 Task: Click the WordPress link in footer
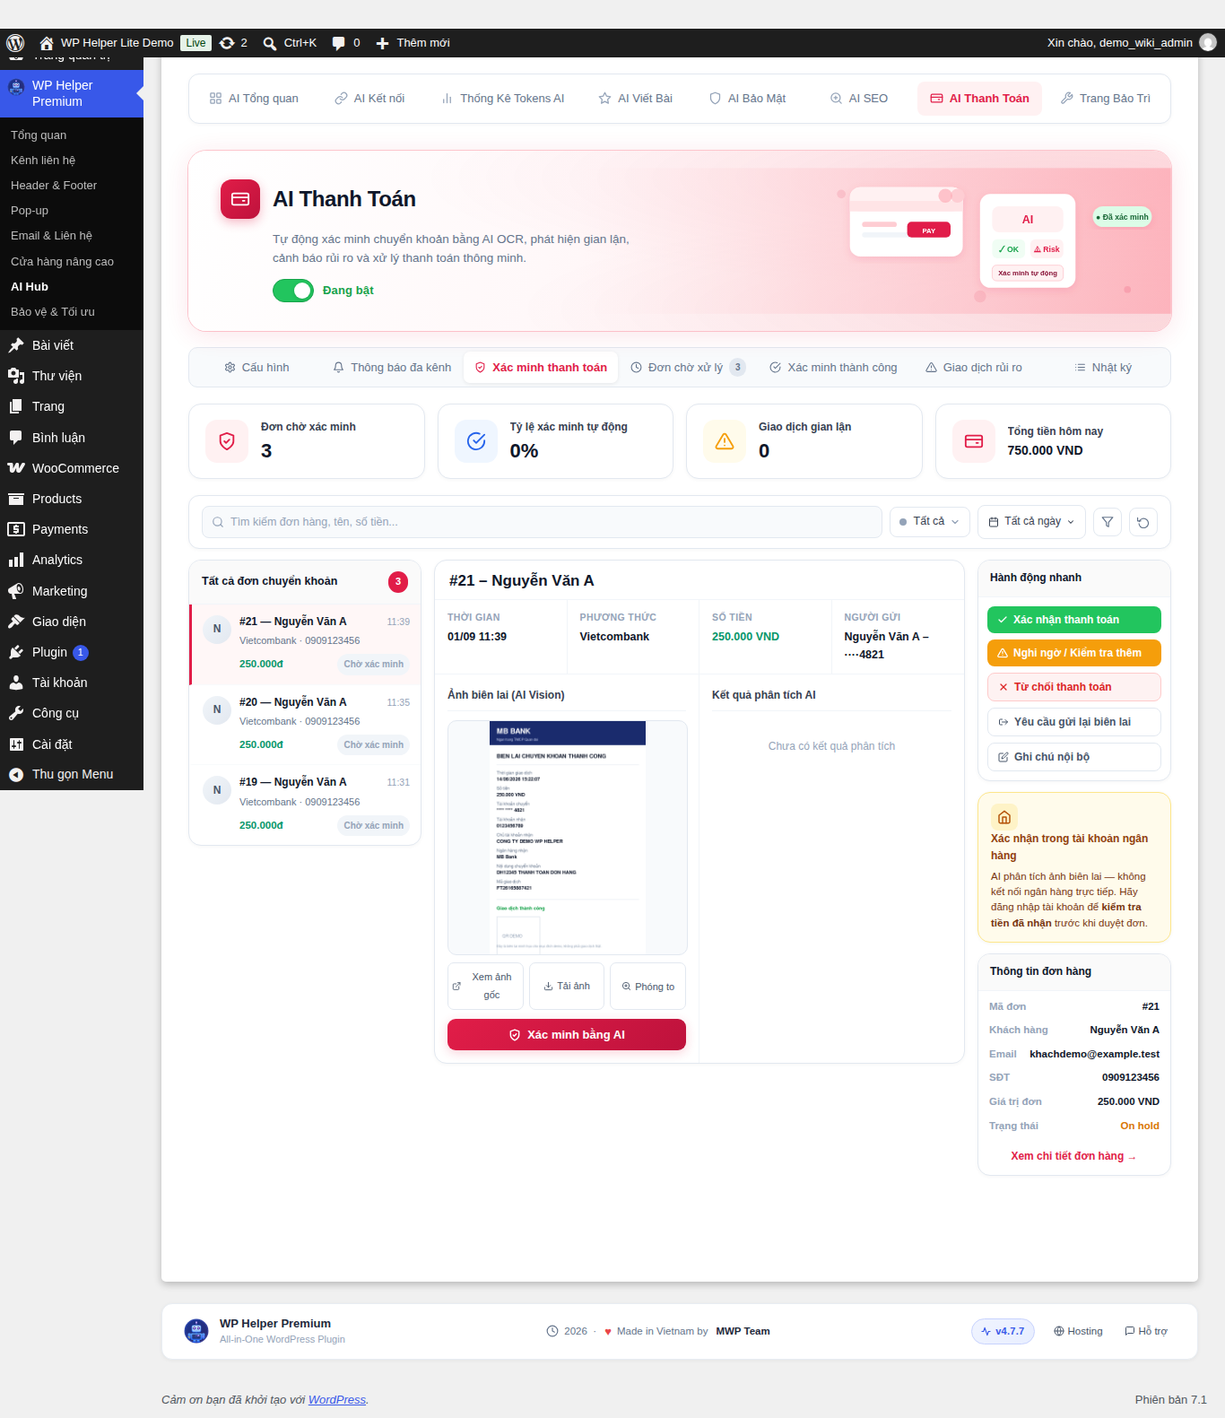[337, 1400]
